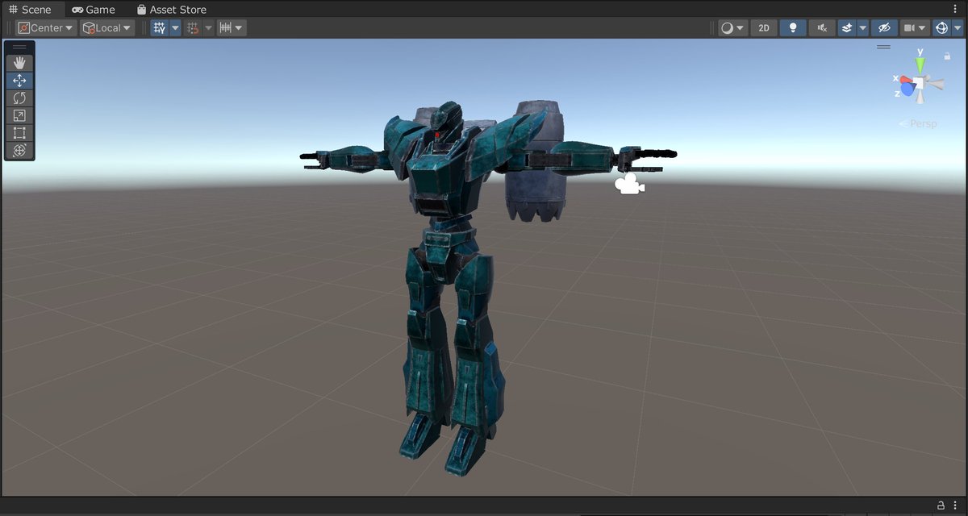Screen dimensions: 968x516
Task: Toggle hidden objects scene visibility
Action: coord(885,28)
